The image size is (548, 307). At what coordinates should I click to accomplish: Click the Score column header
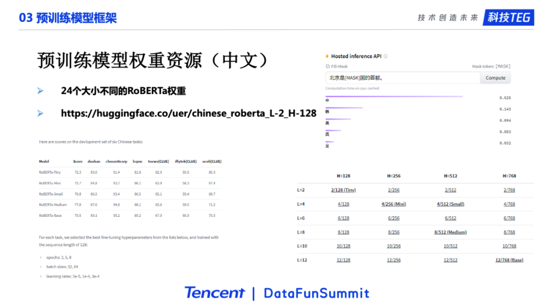78,162
